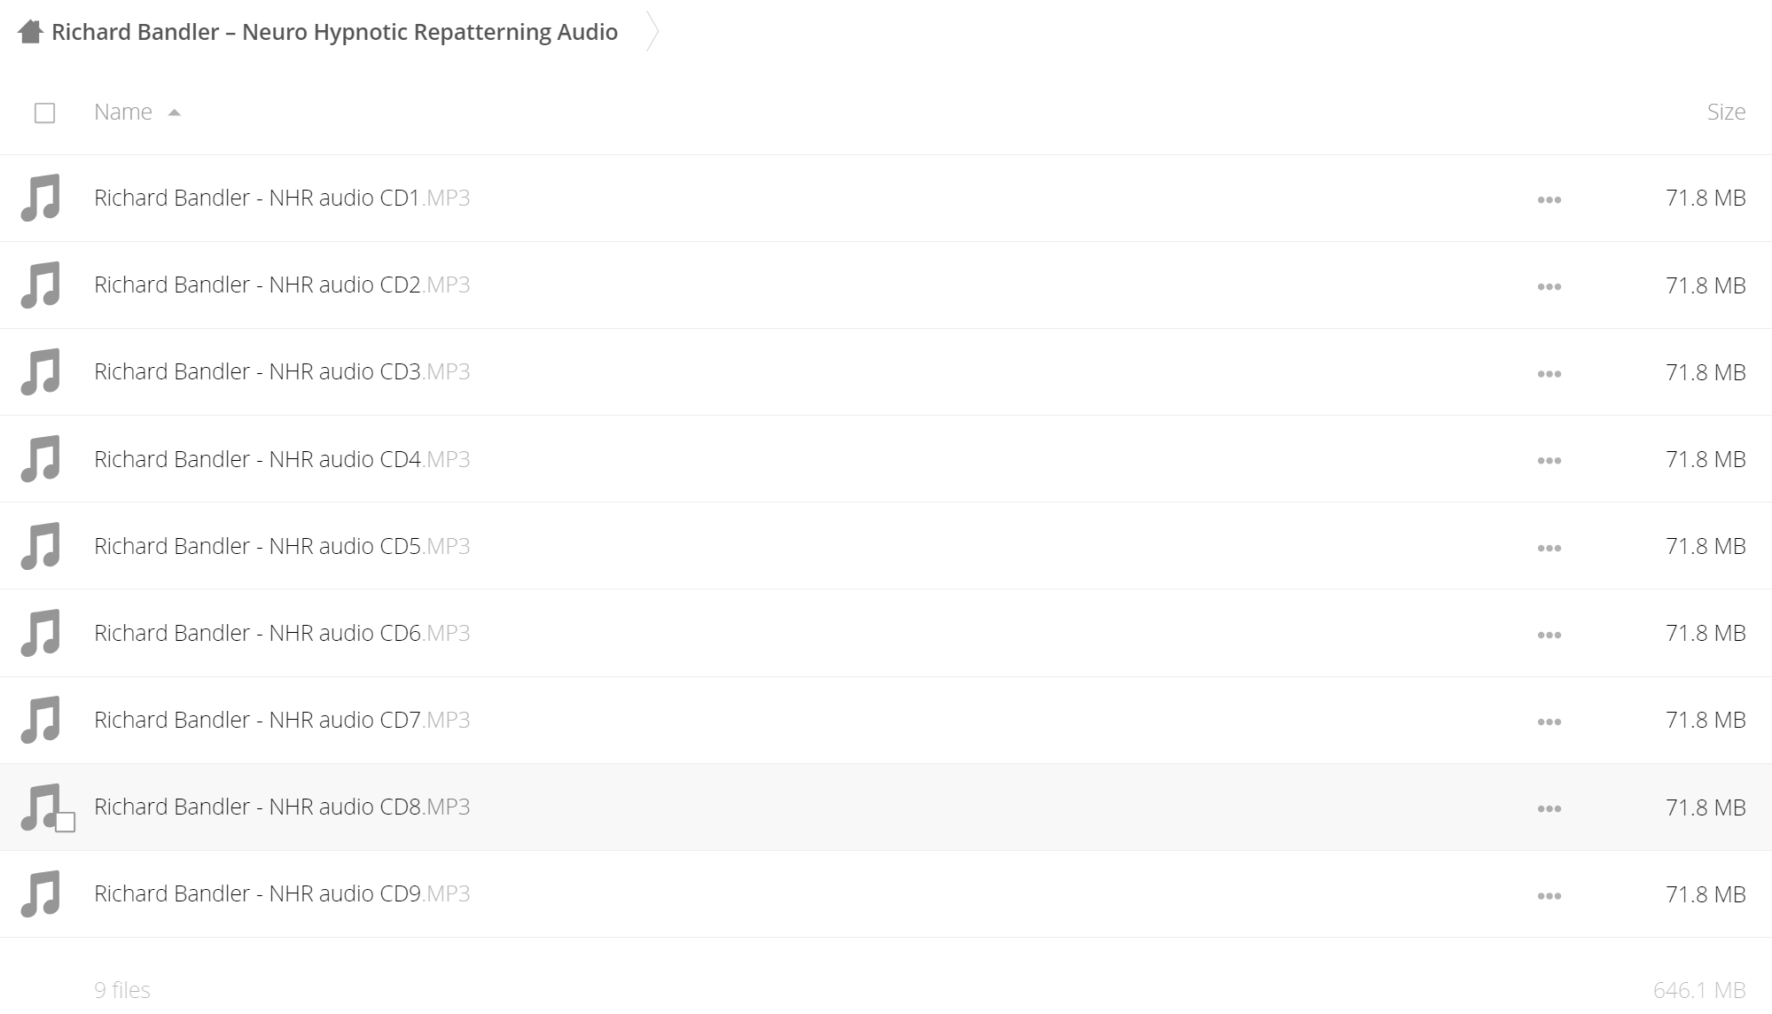Open actions menu for NHR audio CD1
Viewport: 1772px width, 1014px height.
tap(1549, 199)
